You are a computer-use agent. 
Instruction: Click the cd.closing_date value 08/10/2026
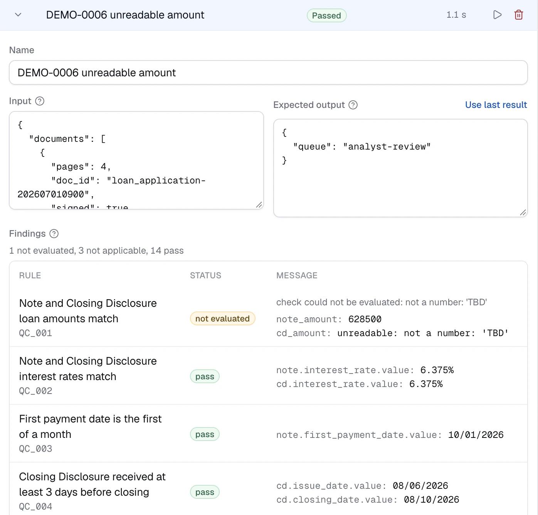432,500
